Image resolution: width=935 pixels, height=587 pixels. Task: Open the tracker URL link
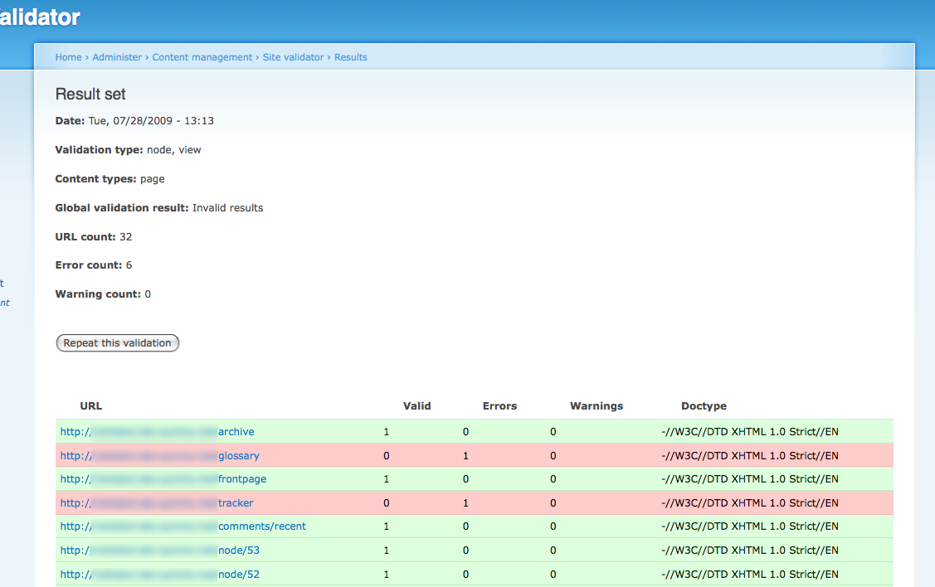[x=157, y=502]
